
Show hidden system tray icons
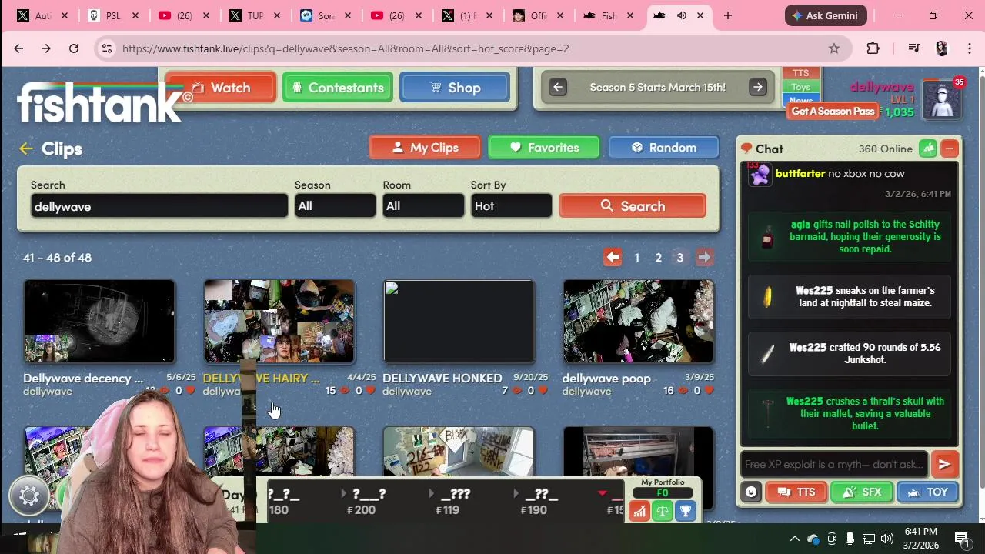tap(794, 539)
